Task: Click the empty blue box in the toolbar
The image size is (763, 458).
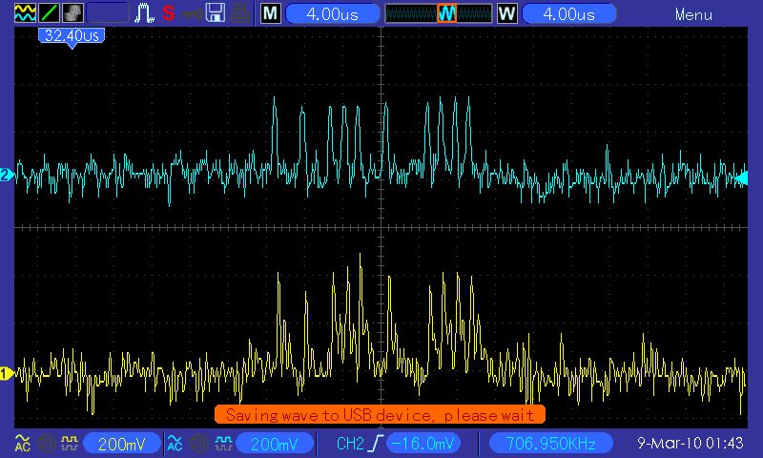Action: (108, 12)
